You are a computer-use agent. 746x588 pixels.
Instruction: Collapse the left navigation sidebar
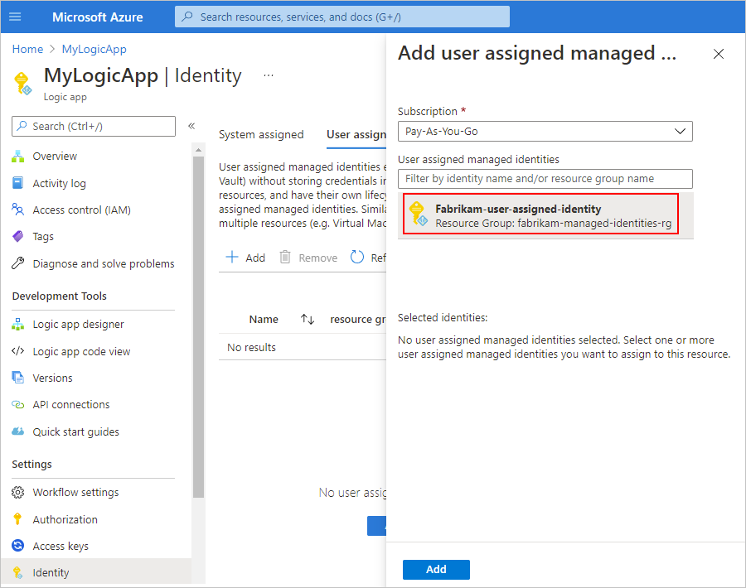point(191,126)
